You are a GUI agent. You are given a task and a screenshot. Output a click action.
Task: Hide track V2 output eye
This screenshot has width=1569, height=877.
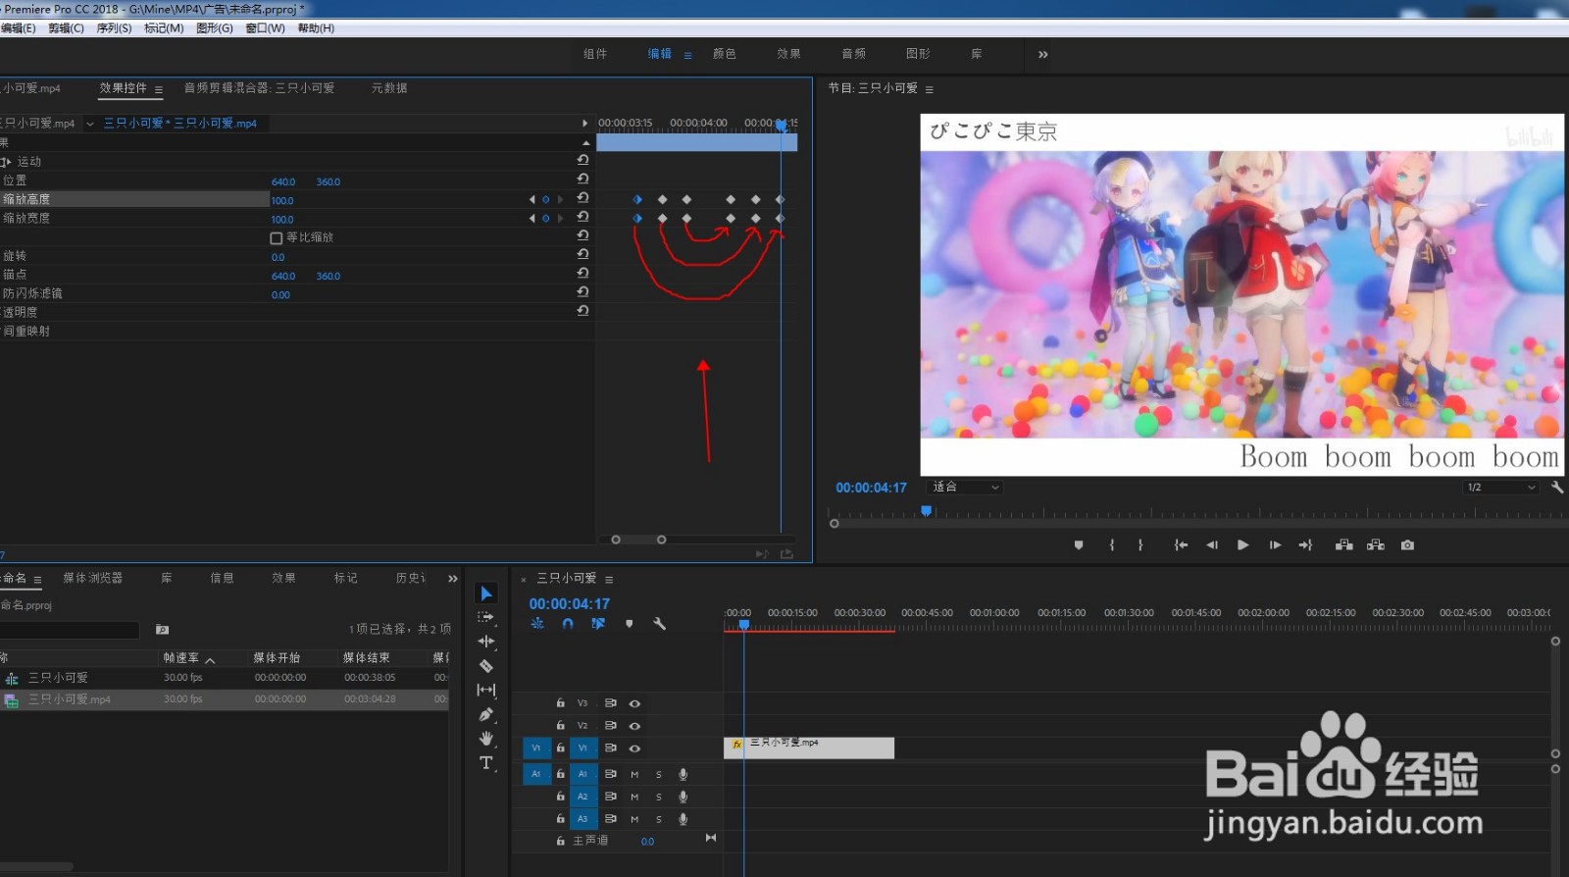tap(634, 726)
